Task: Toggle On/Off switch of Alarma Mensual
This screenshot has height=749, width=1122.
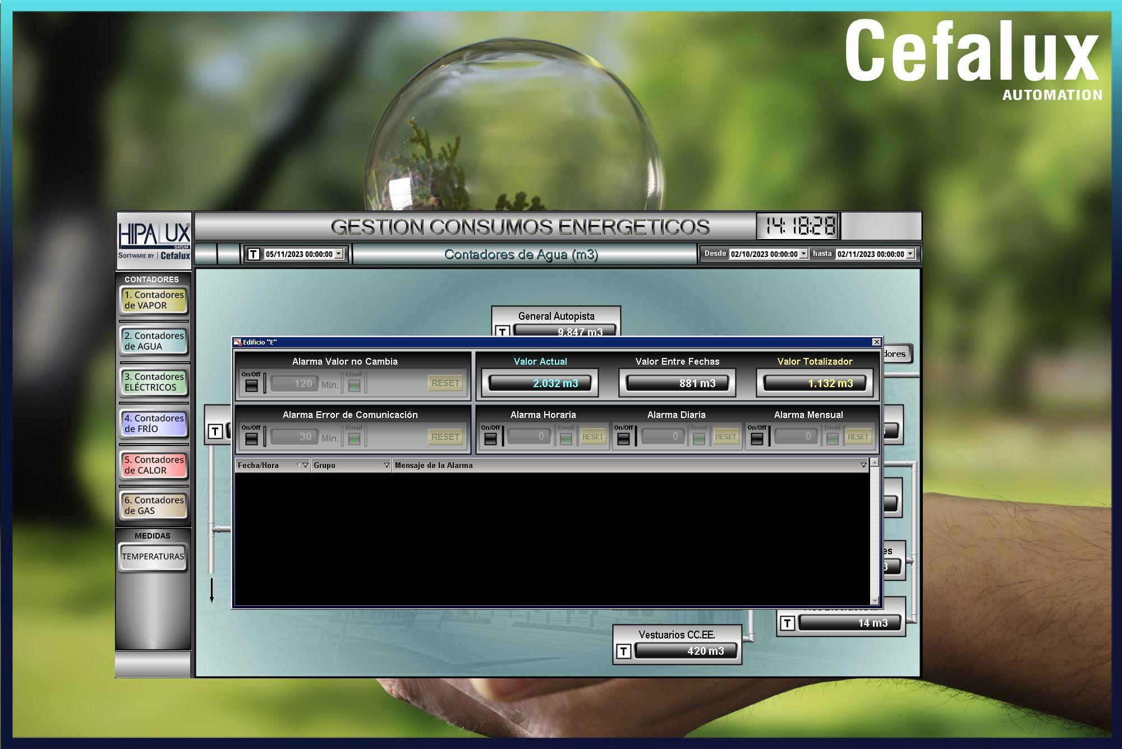Action: [757, 439]
